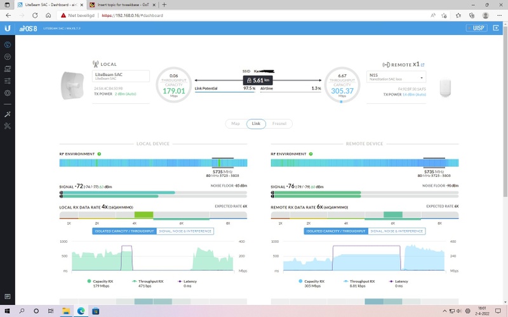Switch to the Map view tab
The height and width of the screenshot is (317, 508).
[x=236, y=124]
